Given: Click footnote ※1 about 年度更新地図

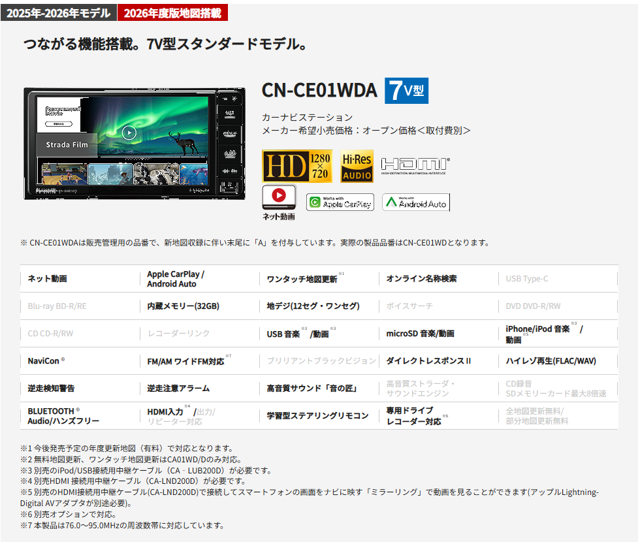Looking at the screenshot, I should (128, 449).
